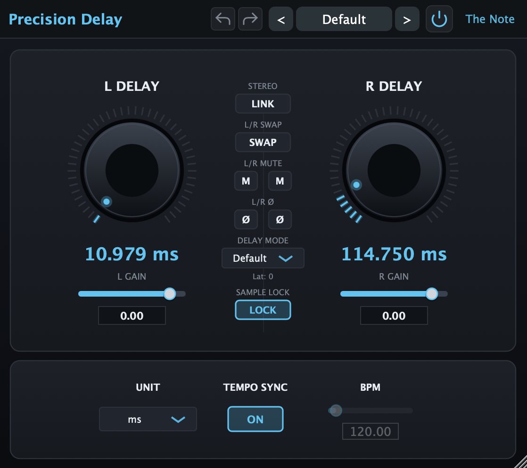Mute the right channel M button
The width and height of the screenshot is (527, 468).
pyautogui.click(x=280, y=181)
